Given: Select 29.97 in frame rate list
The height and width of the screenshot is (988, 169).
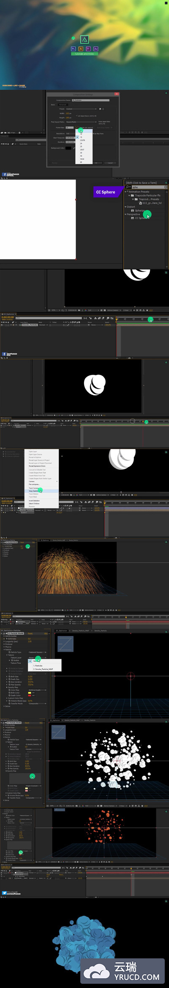Looking at the screenshot, I should [82, 150].
